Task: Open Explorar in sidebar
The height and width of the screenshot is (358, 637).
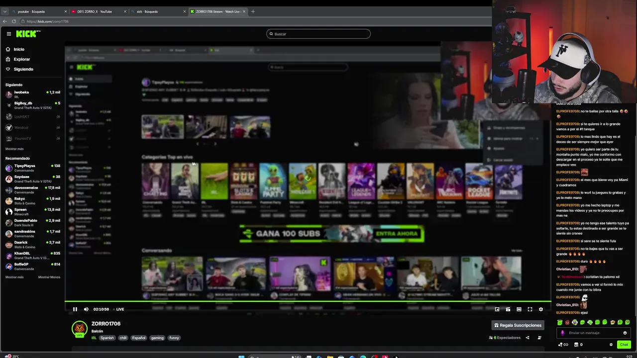Action: 21,59
